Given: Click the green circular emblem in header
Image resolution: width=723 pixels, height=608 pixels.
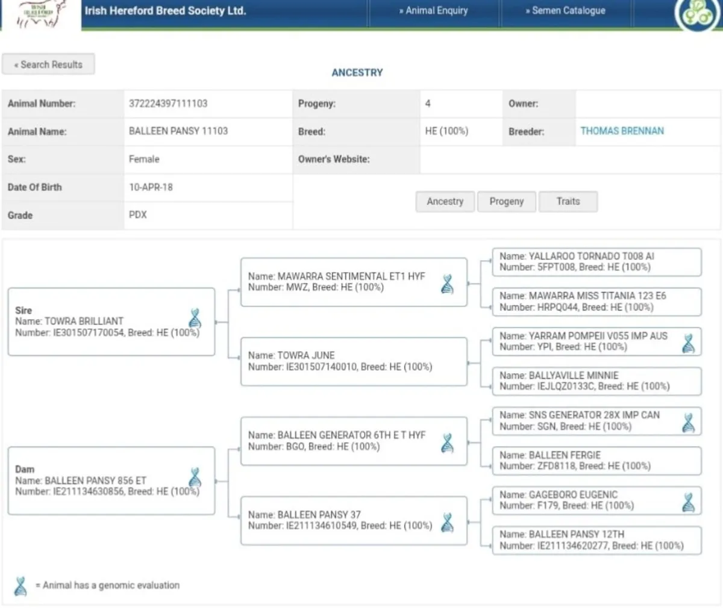Looking at the screenshot, I should 697,14.
